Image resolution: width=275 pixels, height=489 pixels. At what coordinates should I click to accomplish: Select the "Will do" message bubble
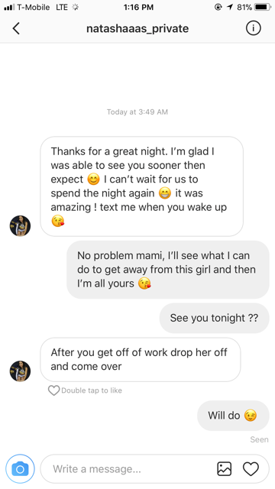(x=233, y=416)
